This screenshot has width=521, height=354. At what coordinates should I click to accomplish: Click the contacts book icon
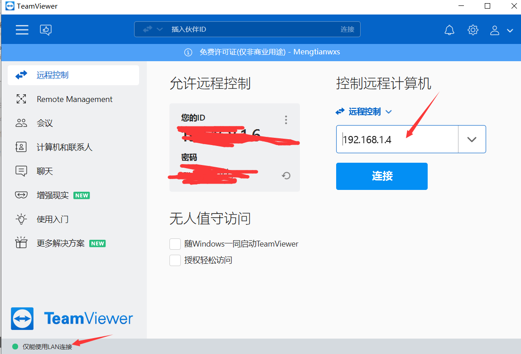(21, 147)
